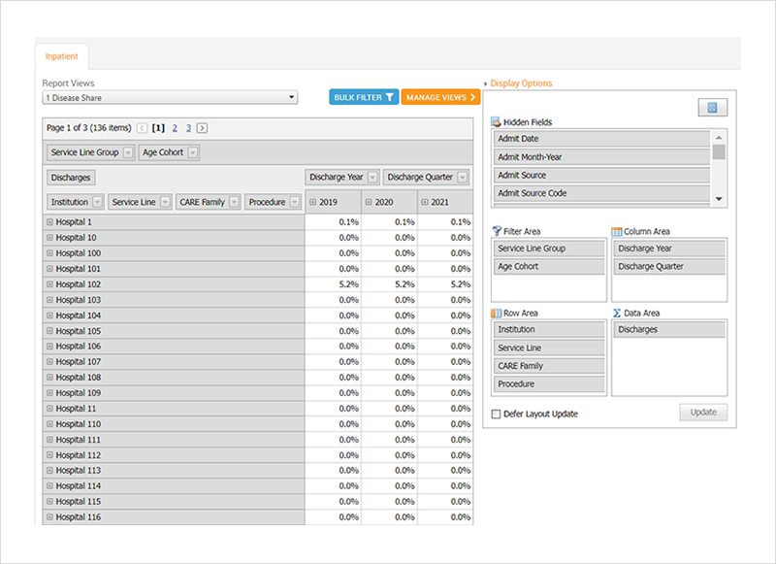This screenshot has height=564, width=776.
Task: Click current page [1] indicator
Action: 158,128
